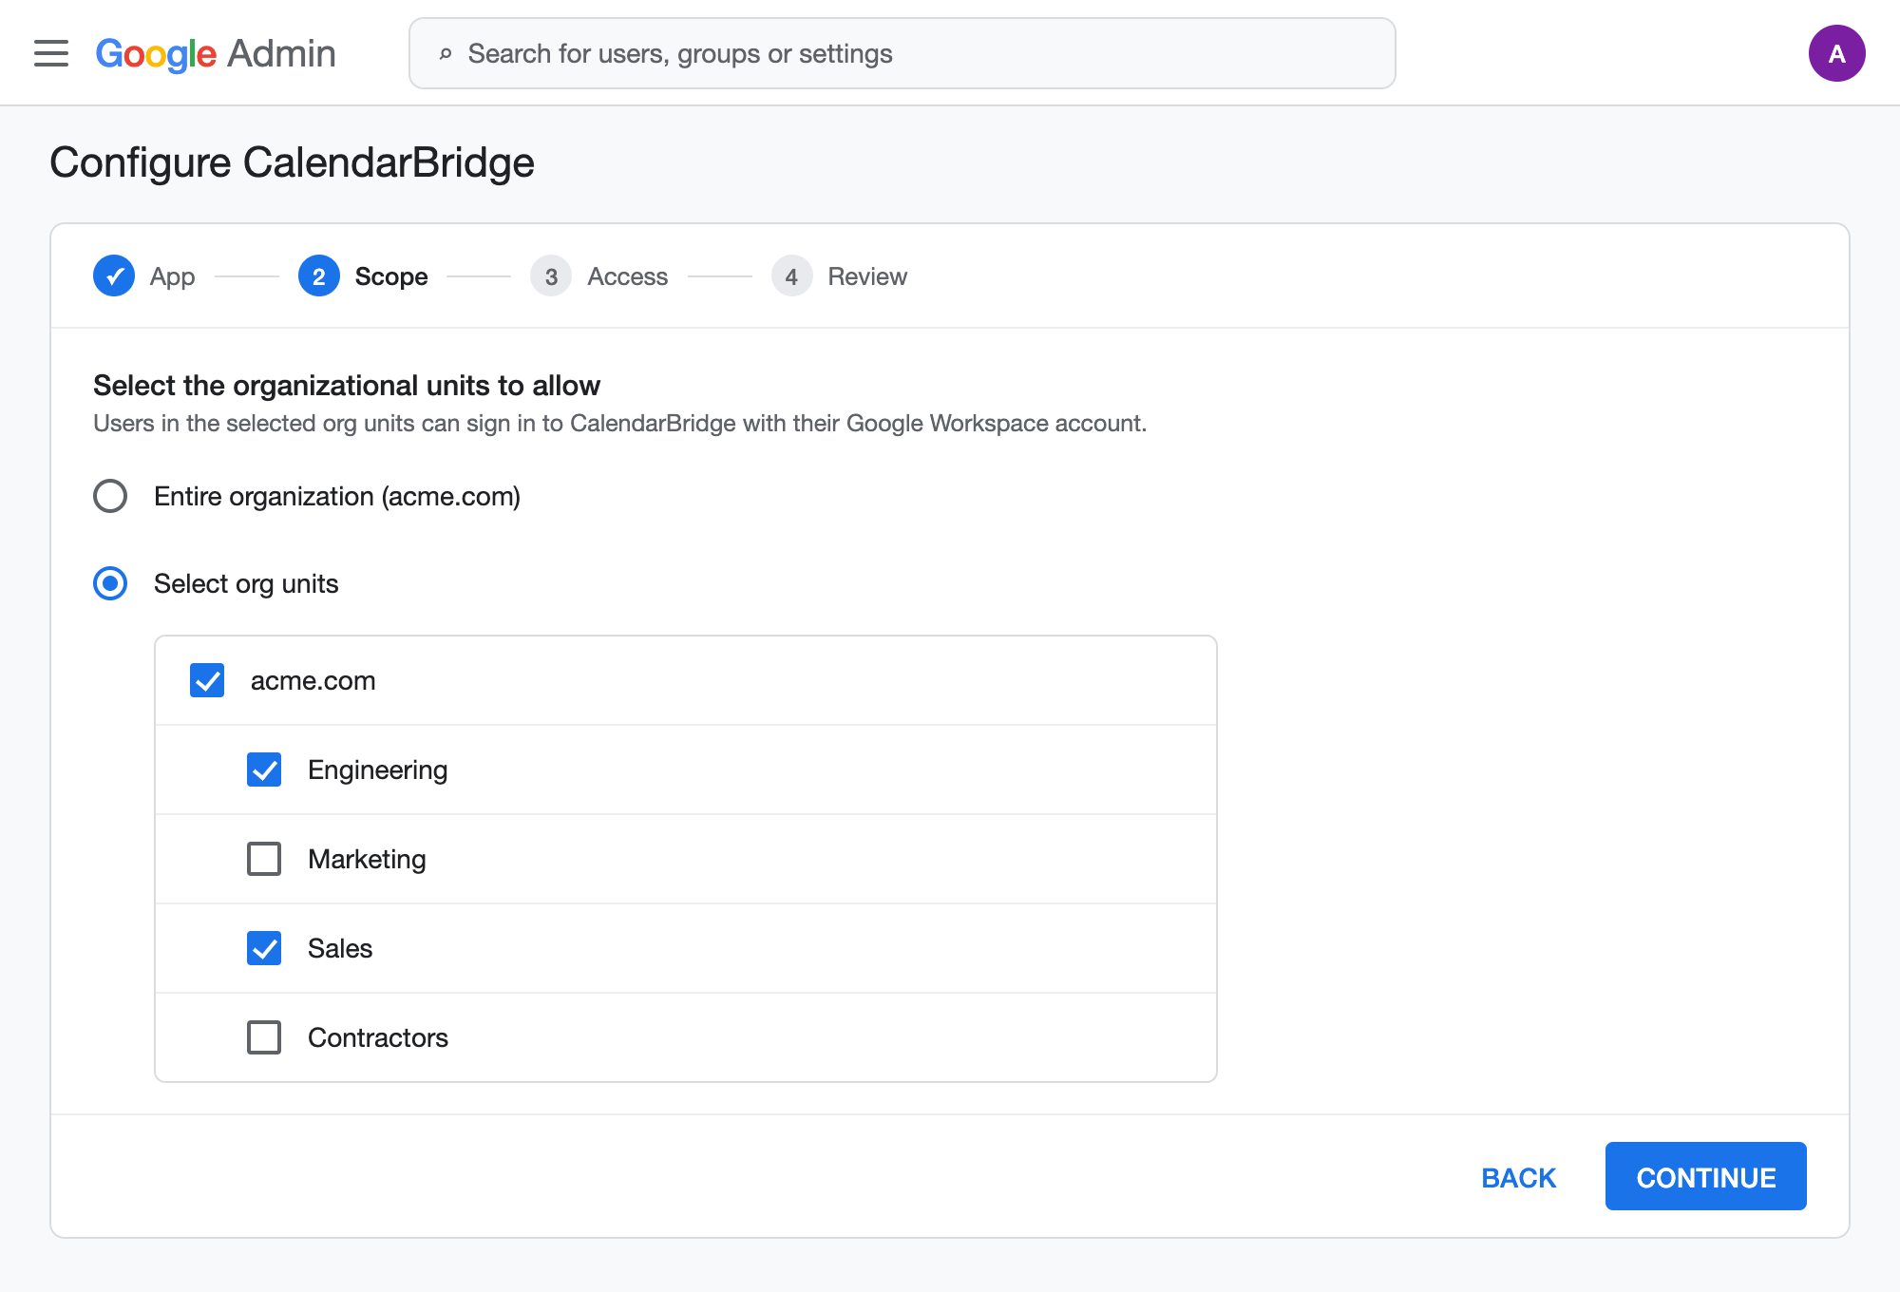Screen dimensions: 1900x1292
Task: Uncheck the Sales org unit
Action: pos(264,948)
